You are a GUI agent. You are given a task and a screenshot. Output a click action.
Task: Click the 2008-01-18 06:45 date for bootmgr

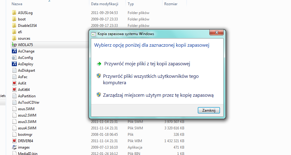pyautogui.click(x=104, y=135)
